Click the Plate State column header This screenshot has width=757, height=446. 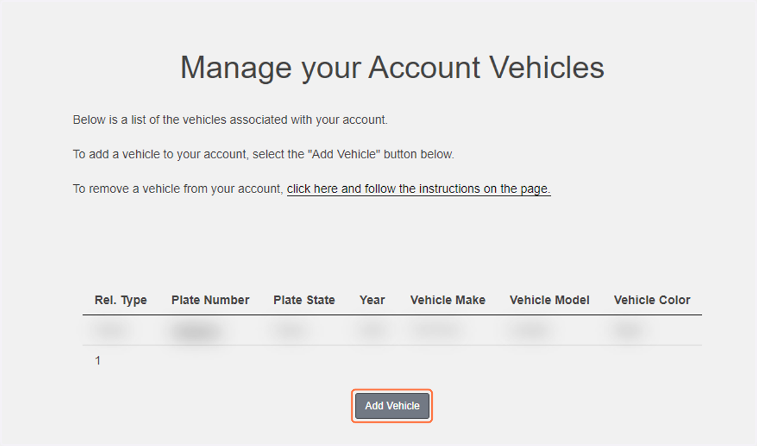click(x=304, y=300)
